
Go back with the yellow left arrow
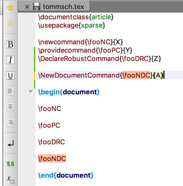[10, 8]
